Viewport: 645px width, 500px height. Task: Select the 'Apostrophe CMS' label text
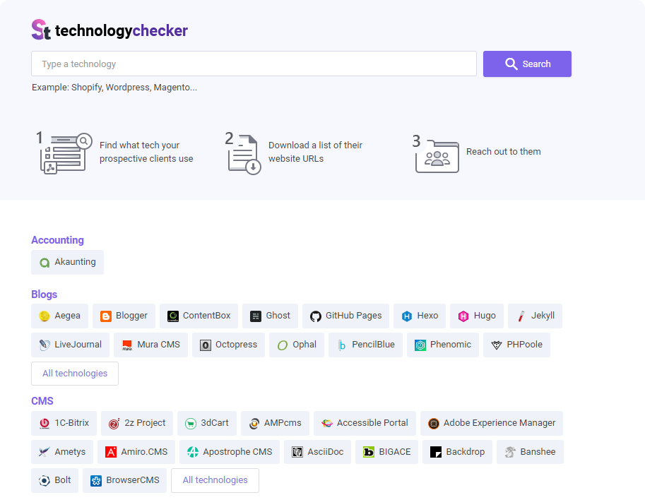point(237,451)
